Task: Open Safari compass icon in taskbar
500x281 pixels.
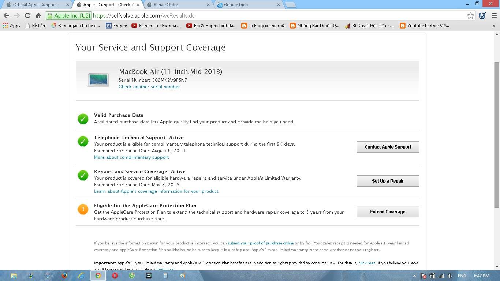Action: click(48, 276)
